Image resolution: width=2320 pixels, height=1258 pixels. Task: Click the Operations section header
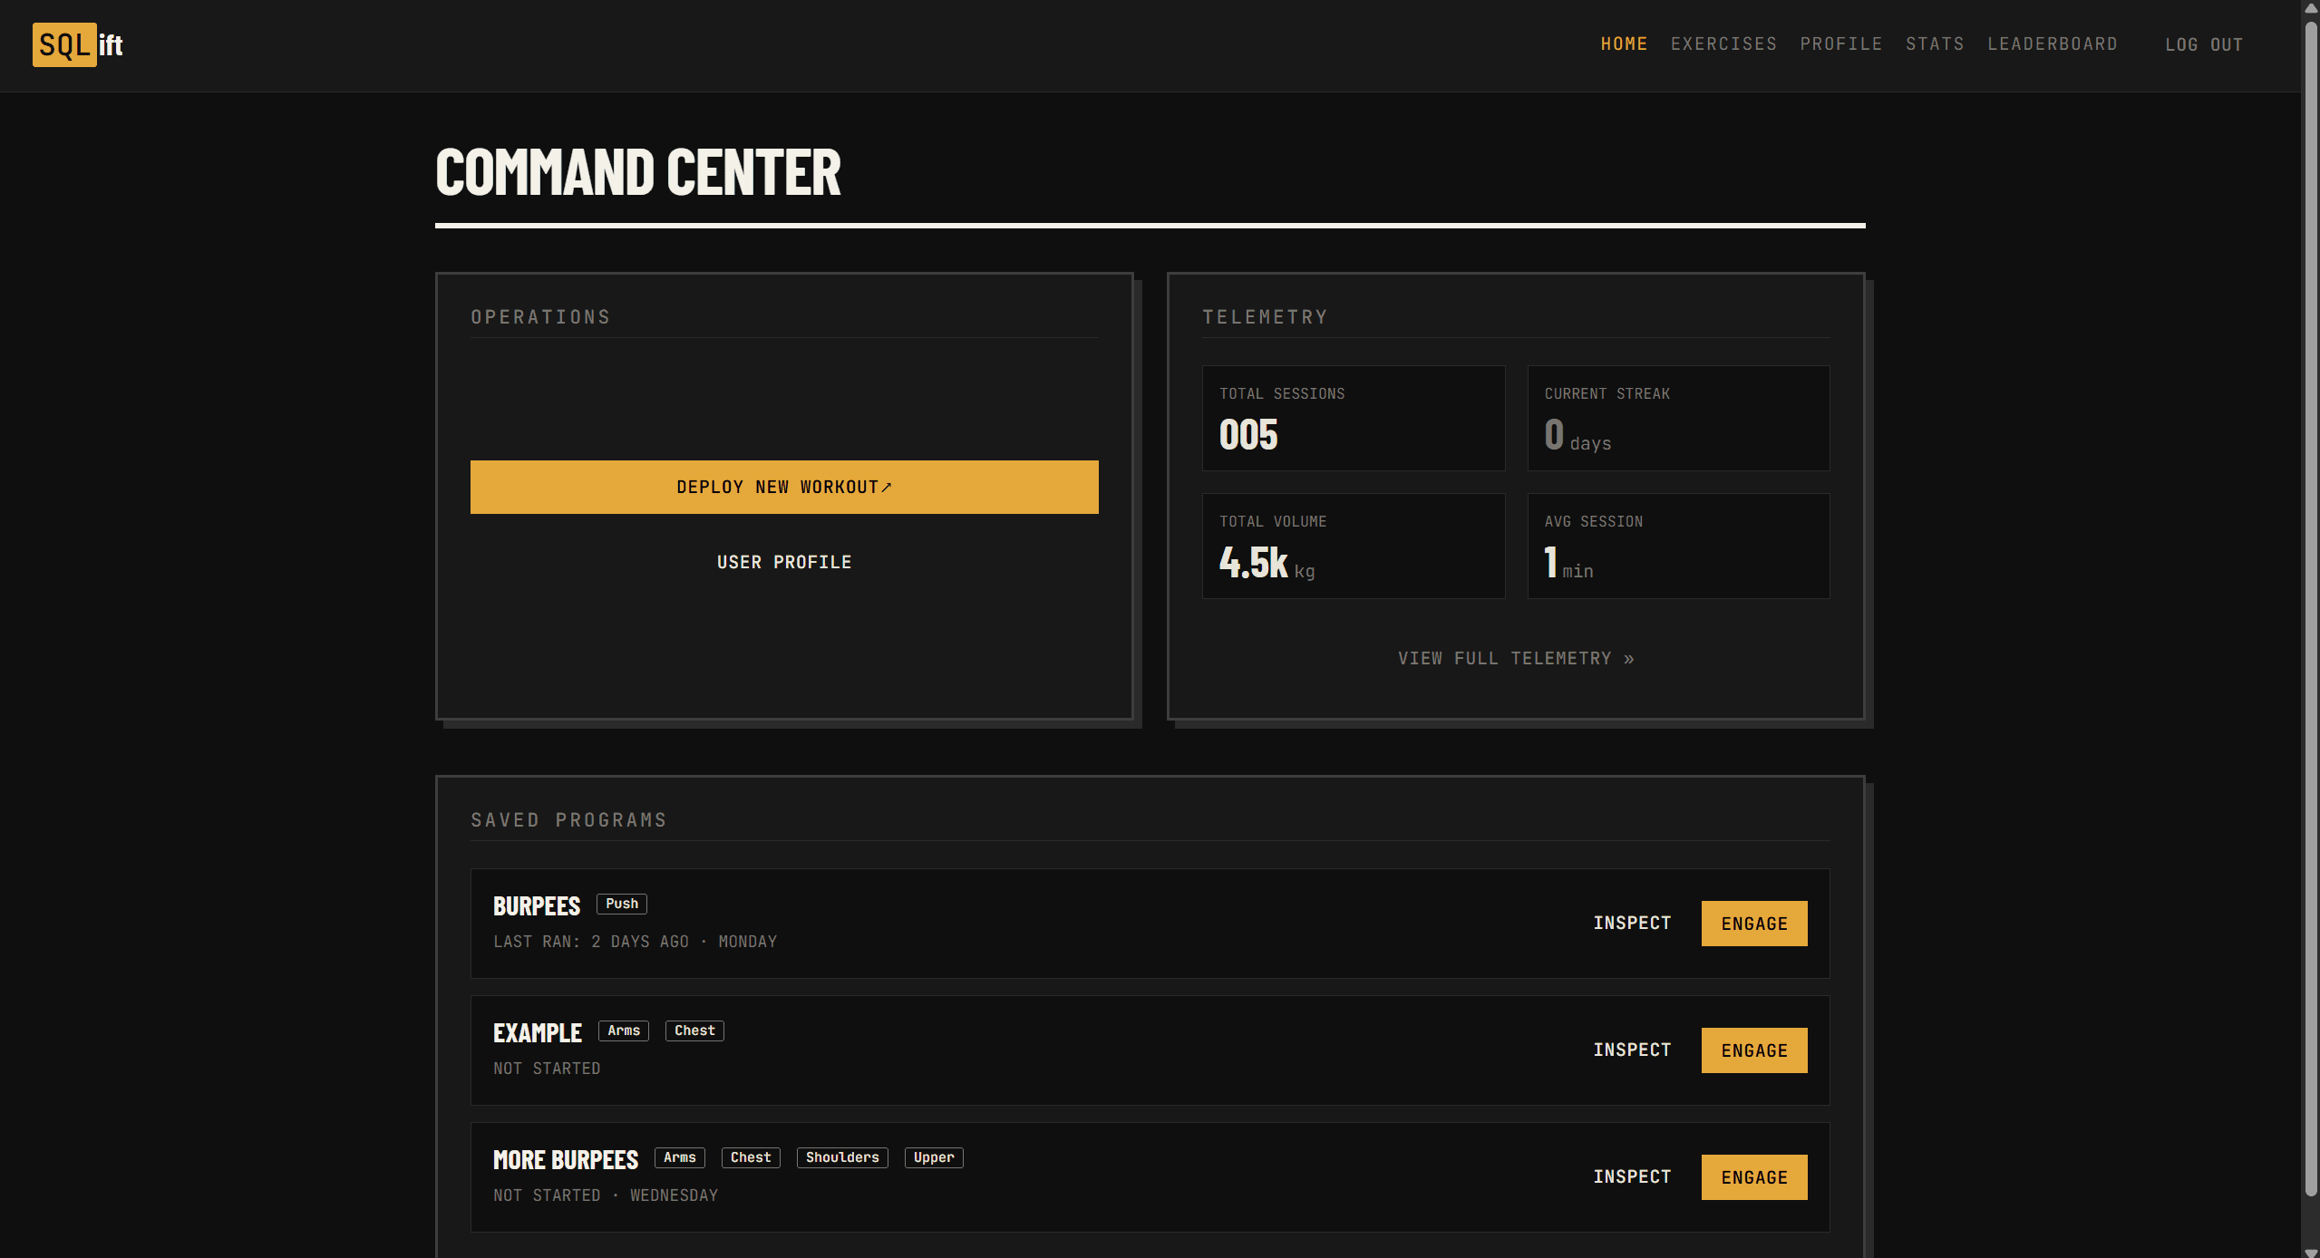point(540,317)
